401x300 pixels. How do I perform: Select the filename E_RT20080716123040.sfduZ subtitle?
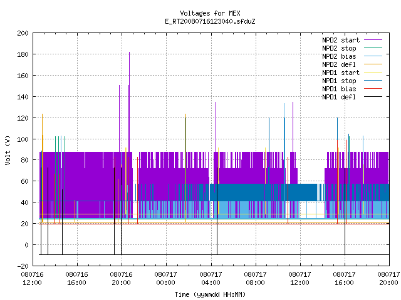click(210, 21)
